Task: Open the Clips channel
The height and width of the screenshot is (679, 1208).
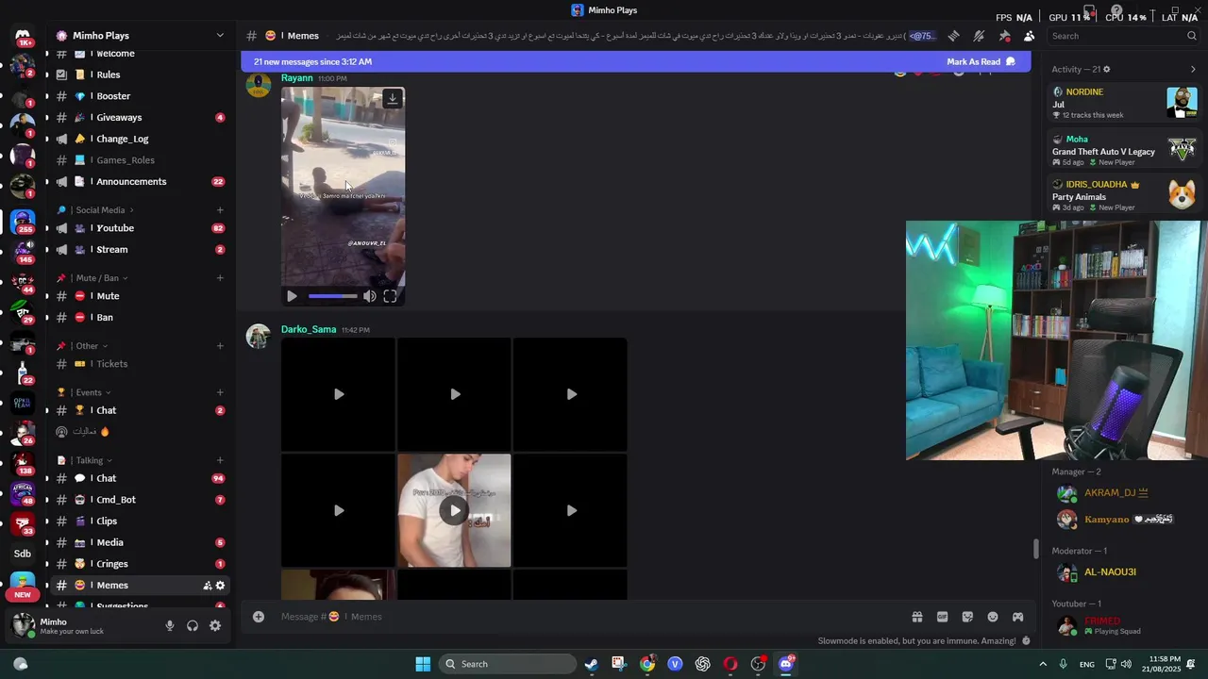Action: pyautogui.click(x=141, y=522)
